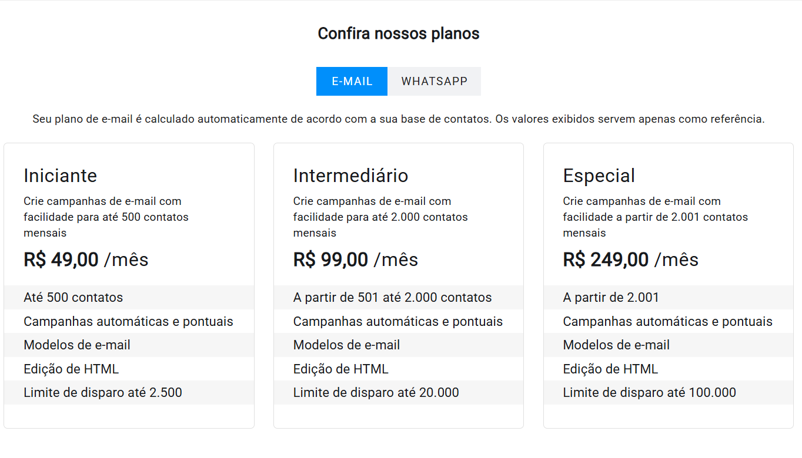Click the 'Confira nossos planos' heading
The width and height of the screenshot is (802, 458).
coord(399,33)
